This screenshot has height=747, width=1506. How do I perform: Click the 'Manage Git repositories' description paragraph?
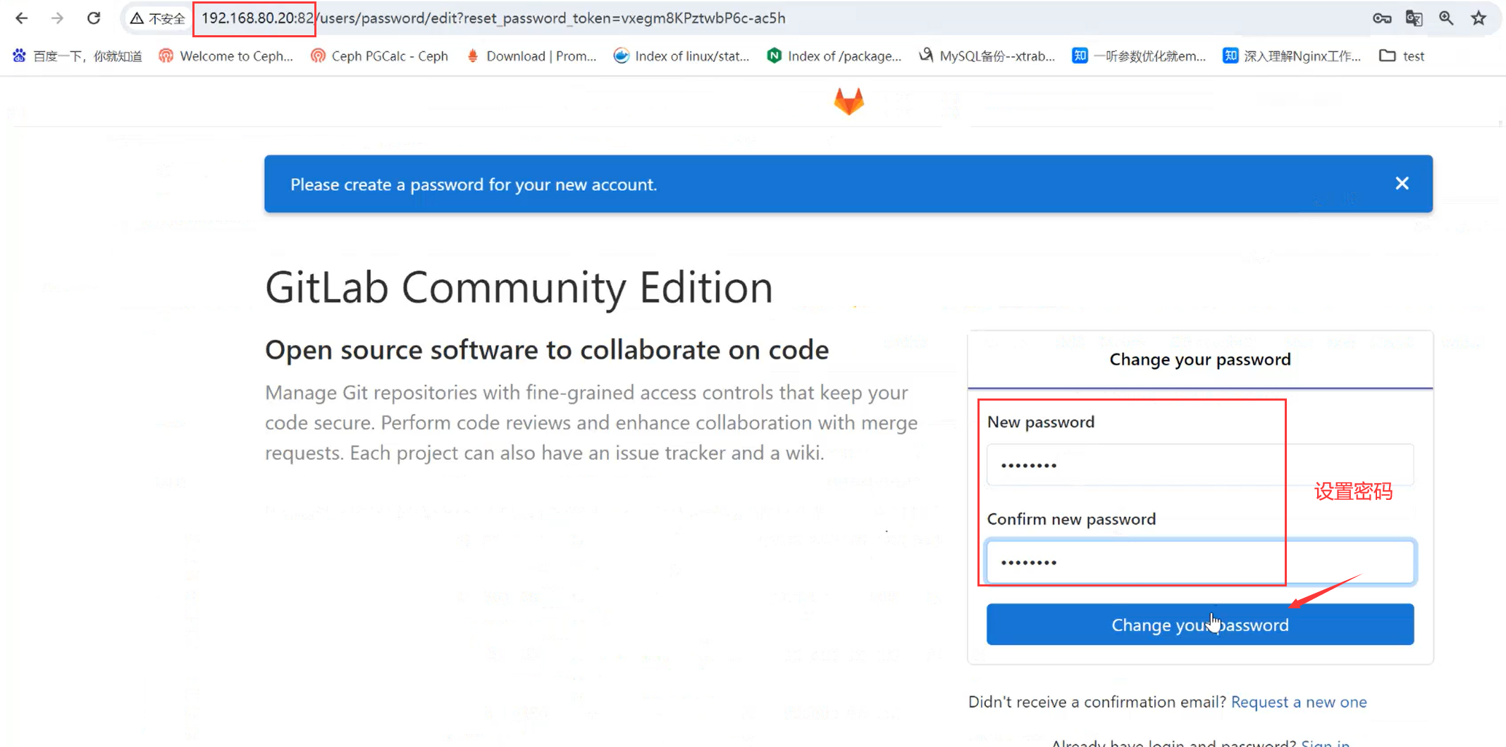[591, 422]
